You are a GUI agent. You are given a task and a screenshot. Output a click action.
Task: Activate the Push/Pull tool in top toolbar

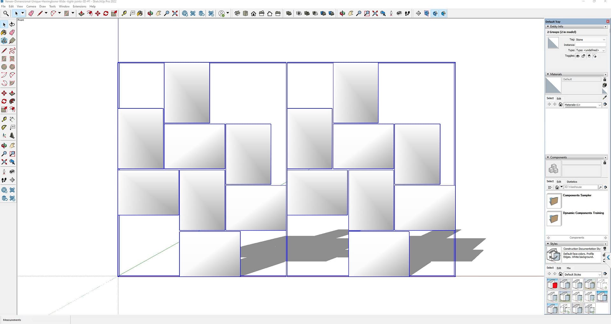[81, 13]
